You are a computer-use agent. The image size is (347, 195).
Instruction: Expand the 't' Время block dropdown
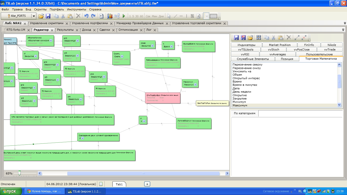click(171, 47)
